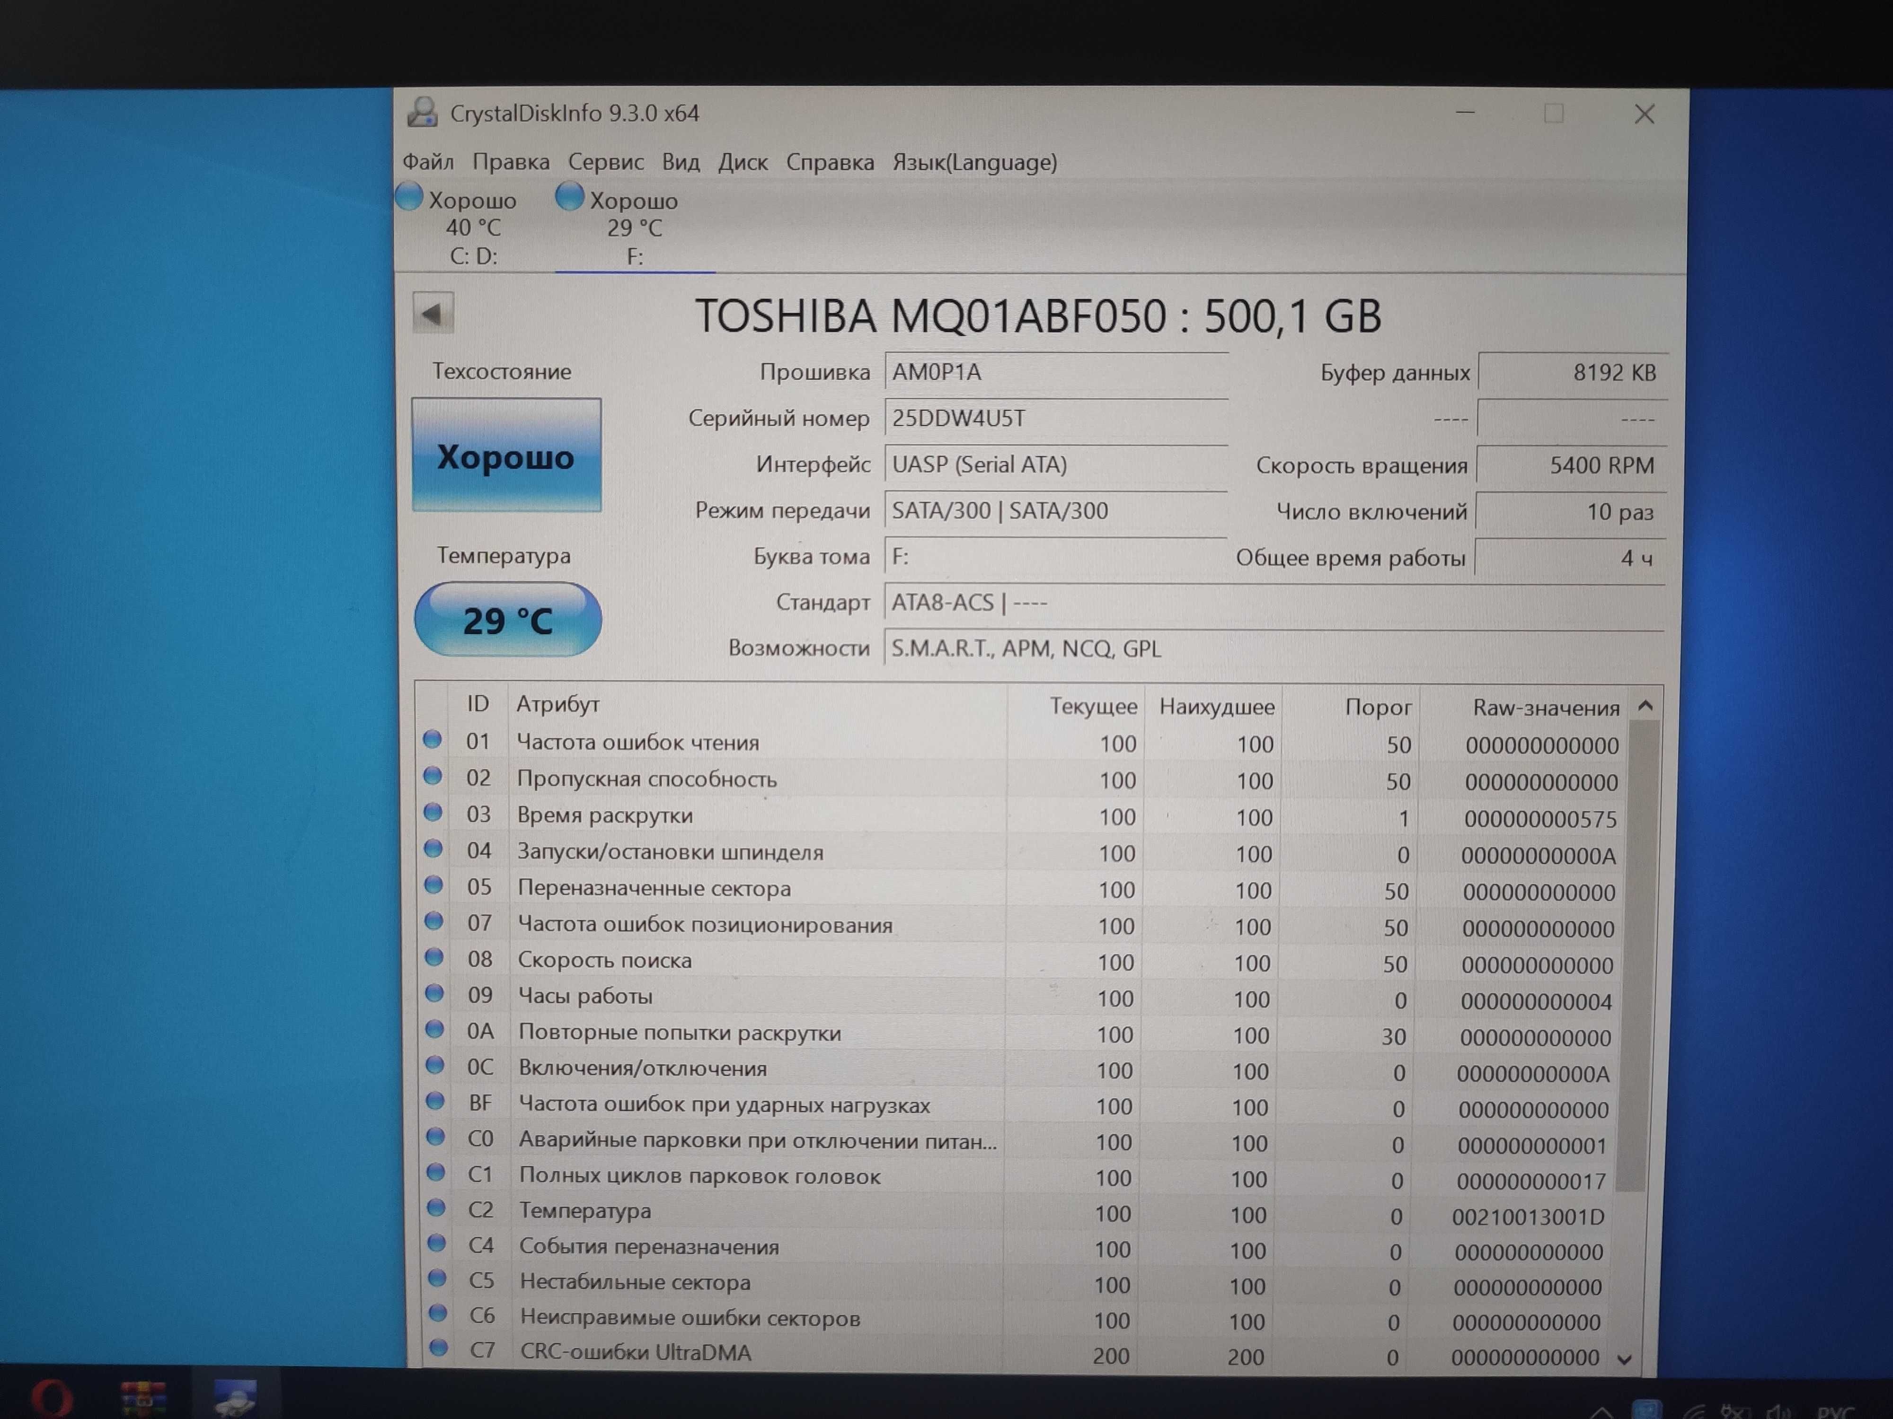Minimize the CrystalDiskInfo window
The image size is (1893, 1419).
pyautogui.click(x=1466, y=113)
